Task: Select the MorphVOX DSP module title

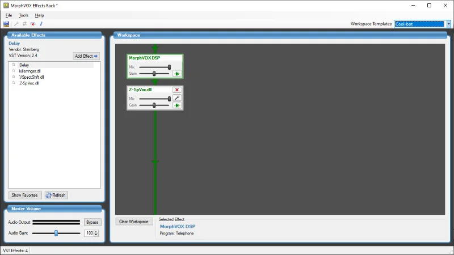Action: (x=145, y=58)
